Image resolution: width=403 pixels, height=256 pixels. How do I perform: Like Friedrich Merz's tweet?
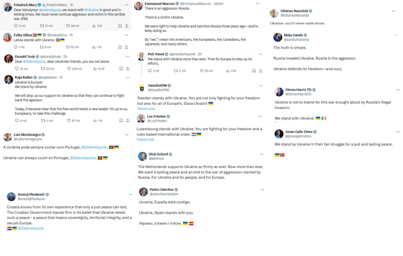(x=67, y=26)
